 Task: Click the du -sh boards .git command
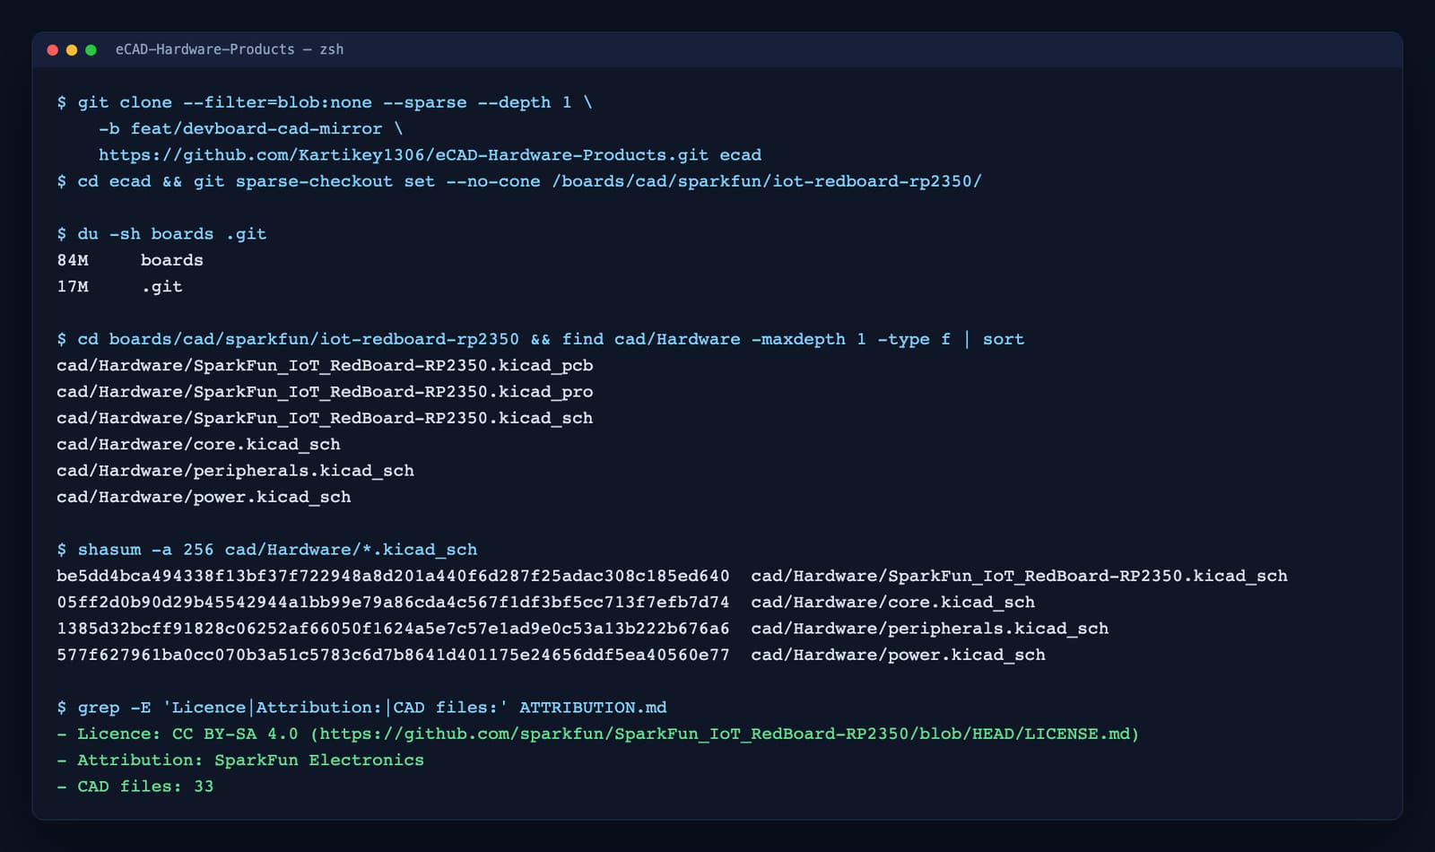(161, 234)
